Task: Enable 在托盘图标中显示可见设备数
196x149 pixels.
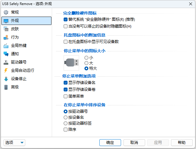Action: pos(65,42)
